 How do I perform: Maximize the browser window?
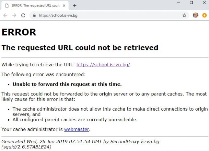(x=192, y=3)
